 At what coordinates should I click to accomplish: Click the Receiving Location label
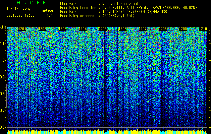[x=78, y=8]
